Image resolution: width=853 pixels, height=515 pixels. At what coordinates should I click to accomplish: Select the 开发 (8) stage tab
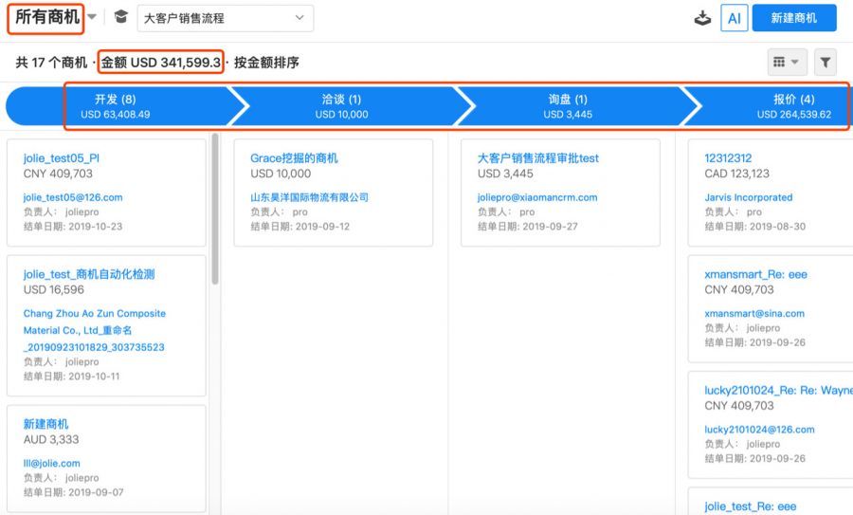click(x=116, y=106)
